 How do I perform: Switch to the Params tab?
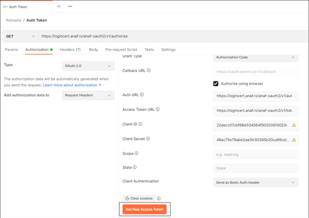(x=11, y=49)
